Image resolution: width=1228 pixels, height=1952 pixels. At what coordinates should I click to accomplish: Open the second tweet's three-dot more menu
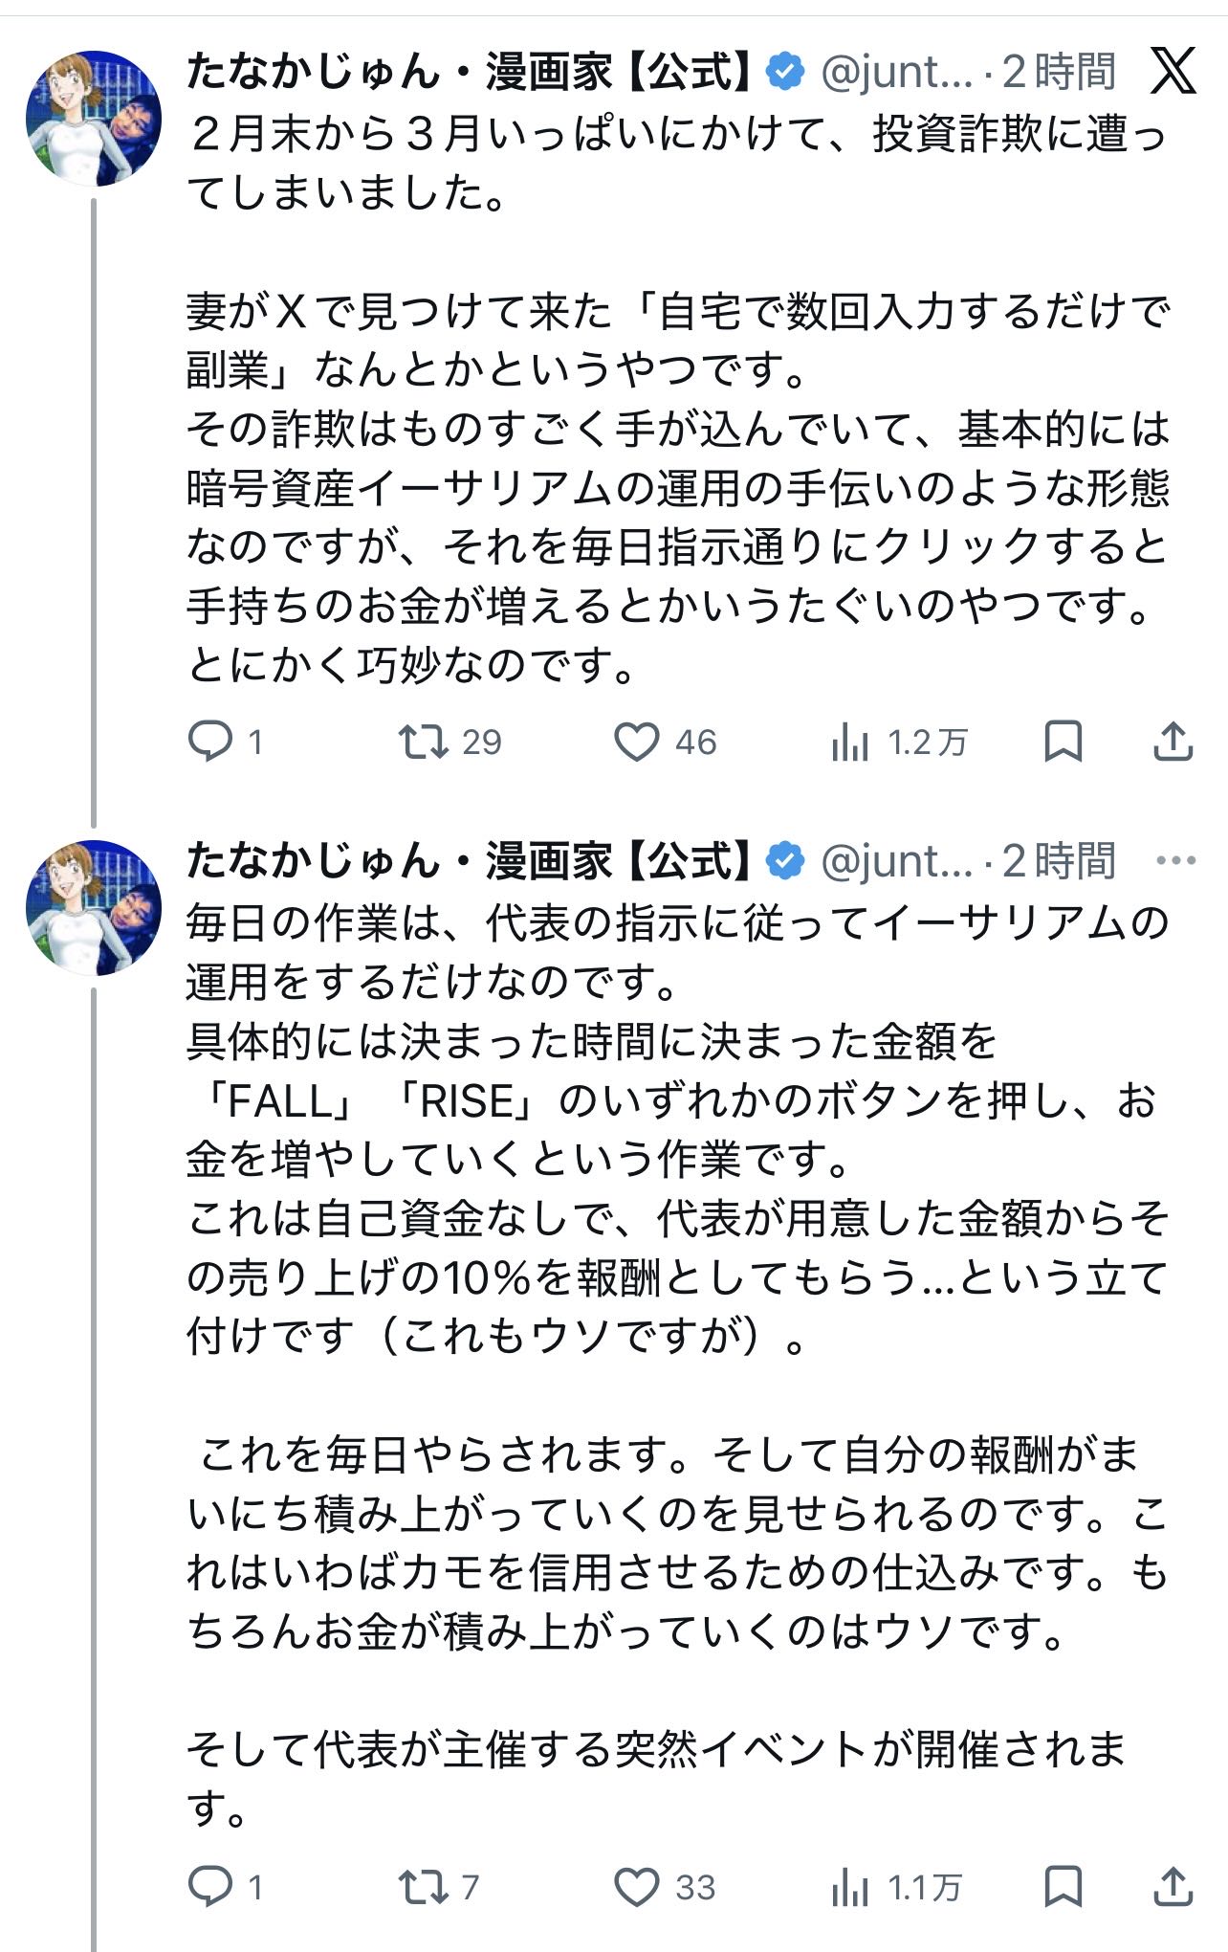pos(1175,860)
